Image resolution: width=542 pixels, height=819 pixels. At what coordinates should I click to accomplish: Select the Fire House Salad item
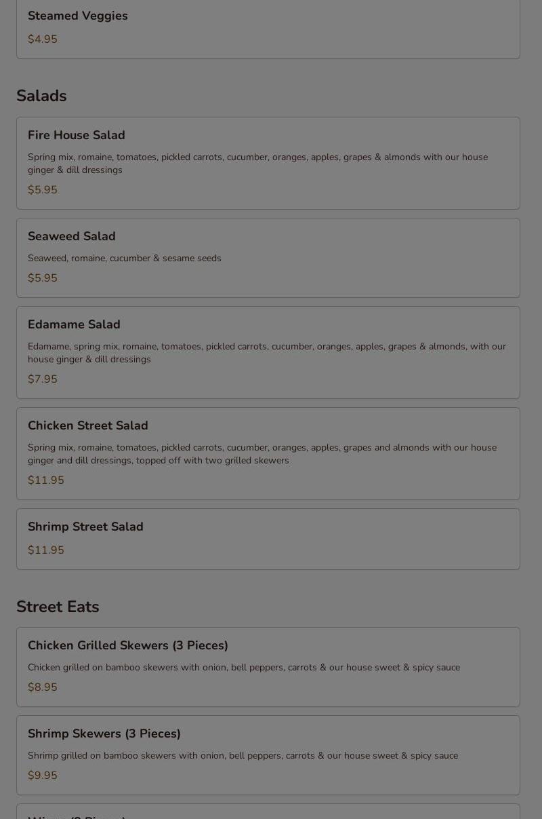point(77,135)
